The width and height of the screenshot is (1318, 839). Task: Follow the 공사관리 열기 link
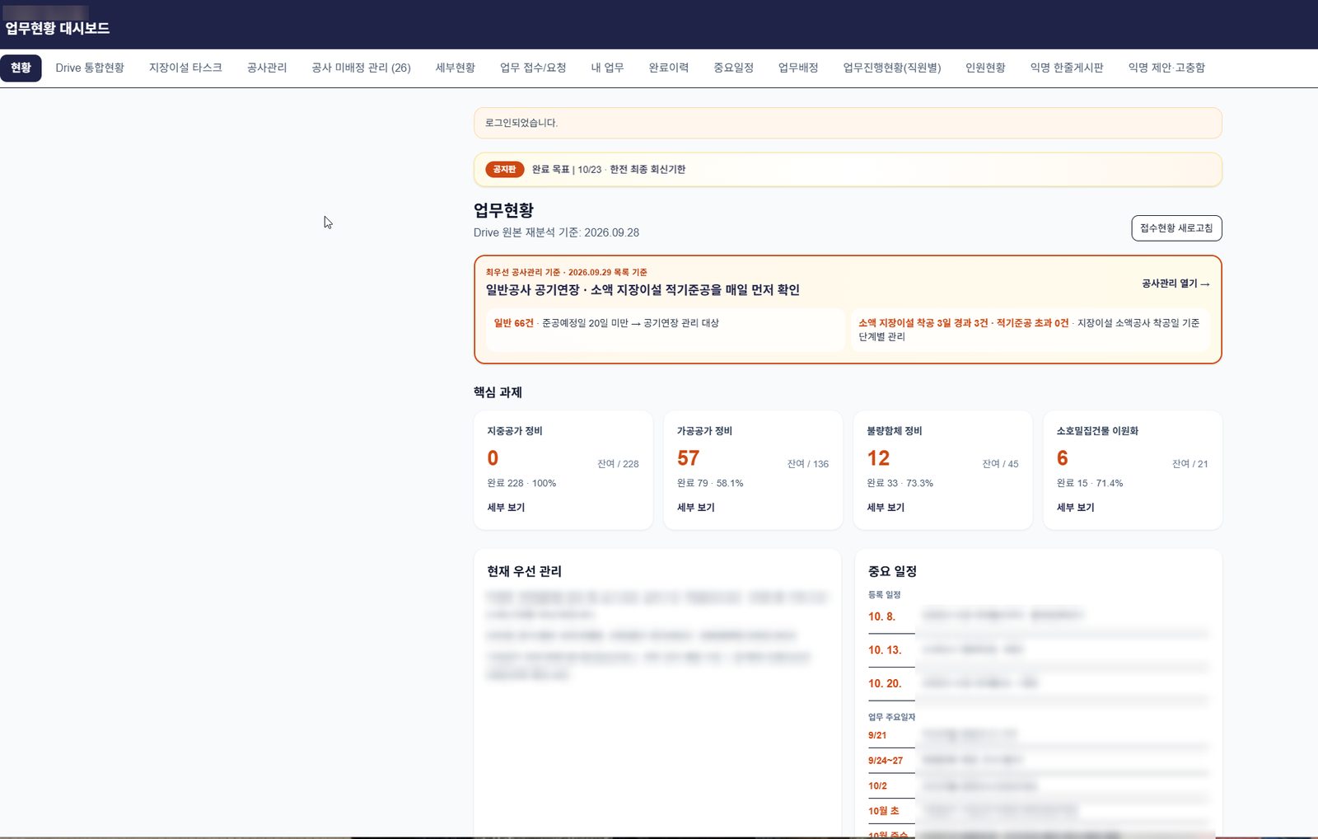[1175, 284]
